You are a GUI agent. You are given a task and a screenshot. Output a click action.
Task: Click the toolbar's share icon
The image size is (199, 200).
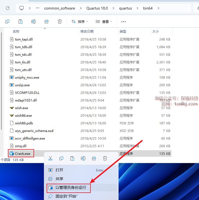[47, 21]
